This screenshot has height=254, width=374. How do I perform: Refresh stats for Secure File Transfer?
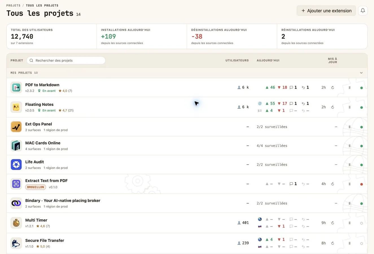tap(333, 243)
